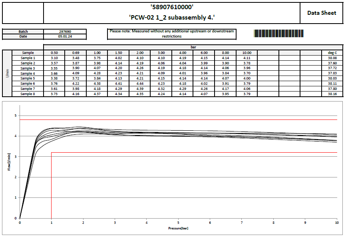Select the 10.00 bar column header

(247, 53)
